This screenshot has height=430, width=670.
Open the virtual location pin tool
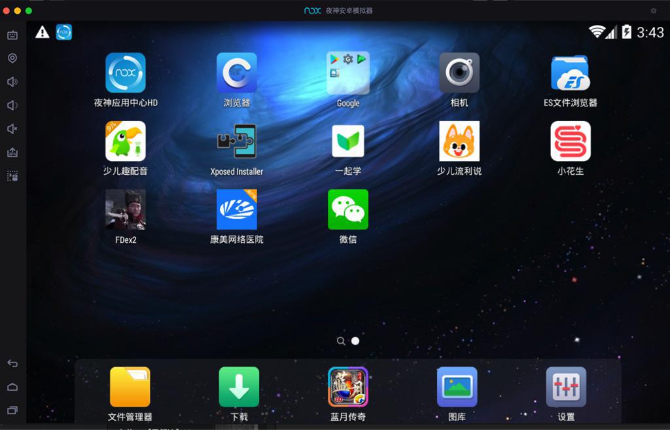point(12,58)
